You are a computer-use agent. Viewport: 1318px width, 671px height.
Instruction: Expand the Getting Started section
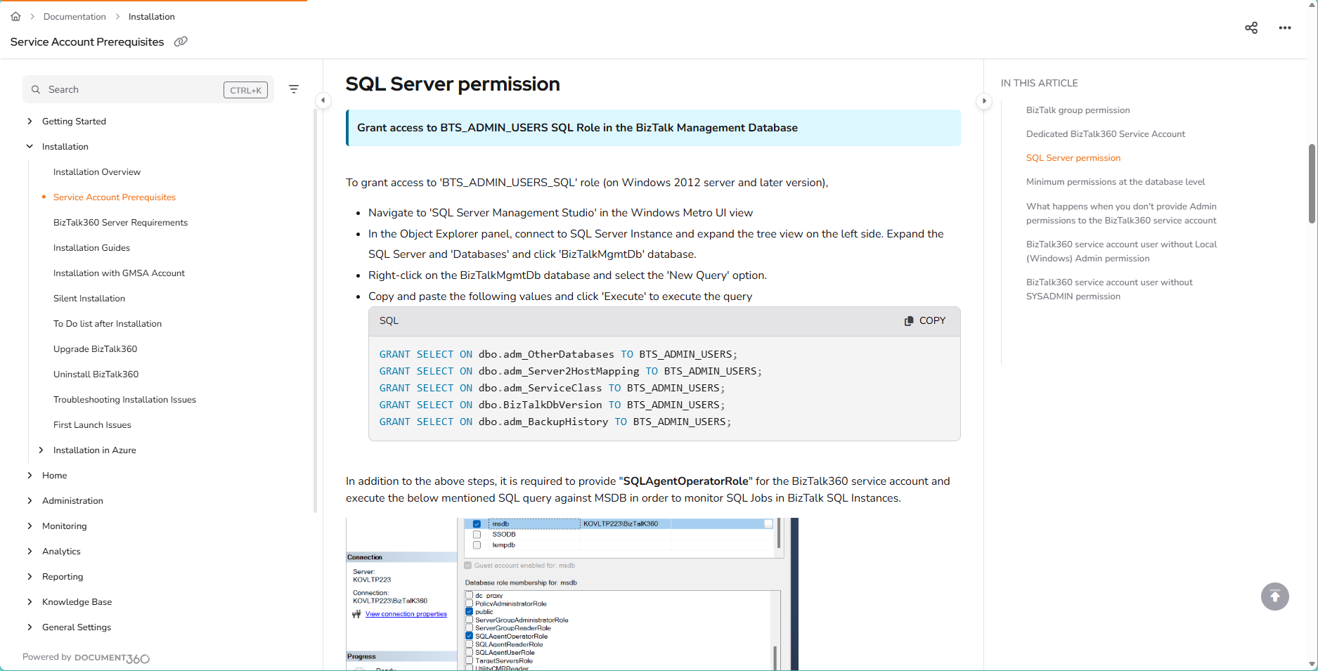[x=30, y=122]
